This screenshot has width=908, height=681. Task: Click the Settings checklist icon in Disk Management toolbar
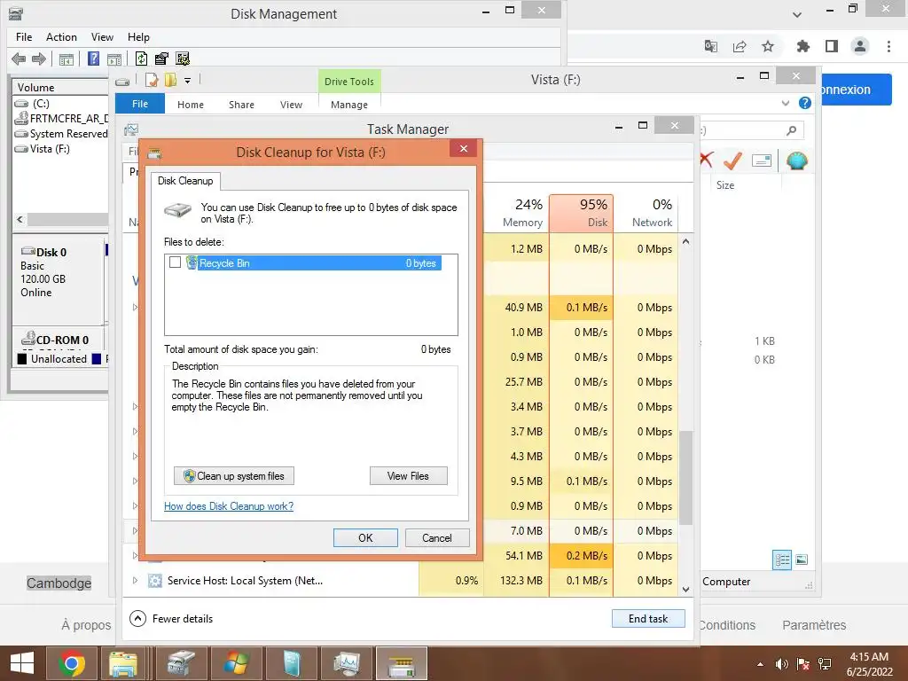[x=183, y=59]
